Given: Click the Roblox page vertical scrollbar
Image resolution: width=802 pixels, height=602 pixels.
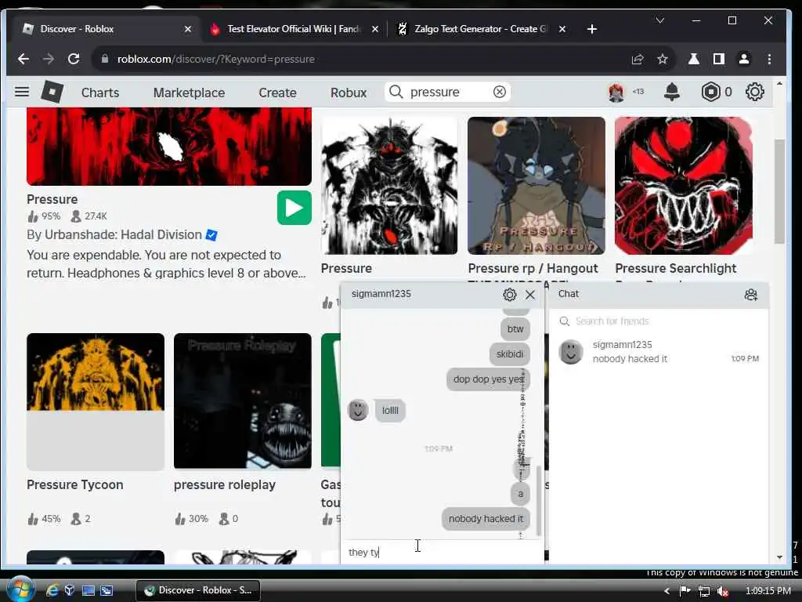Looking at the screenshot, I should tap(779, 191).
